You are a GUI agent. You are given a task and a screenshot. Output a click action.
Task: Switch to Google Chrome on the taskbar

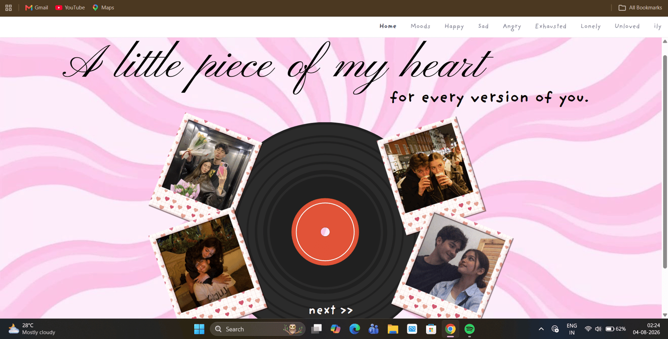tap(450, 329)
